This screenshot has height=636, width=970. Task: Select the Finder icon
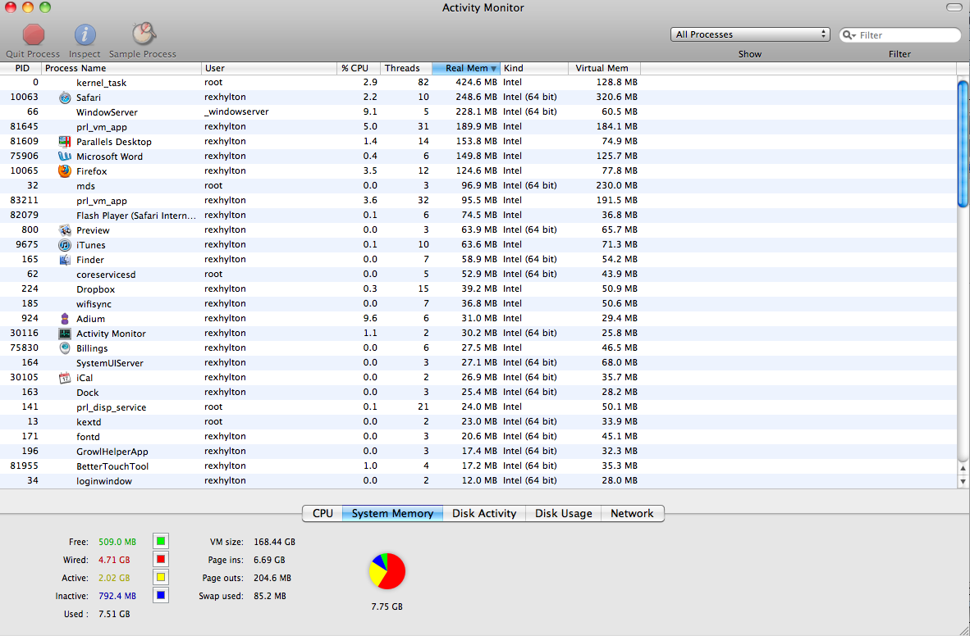point(65,260)
